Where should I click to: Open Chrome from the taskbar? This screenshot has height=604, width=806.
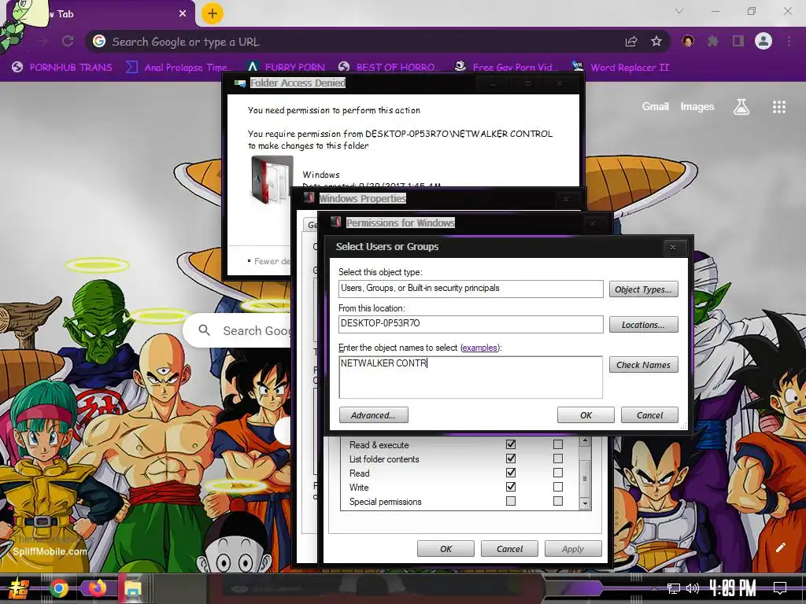tap(58, 588)
